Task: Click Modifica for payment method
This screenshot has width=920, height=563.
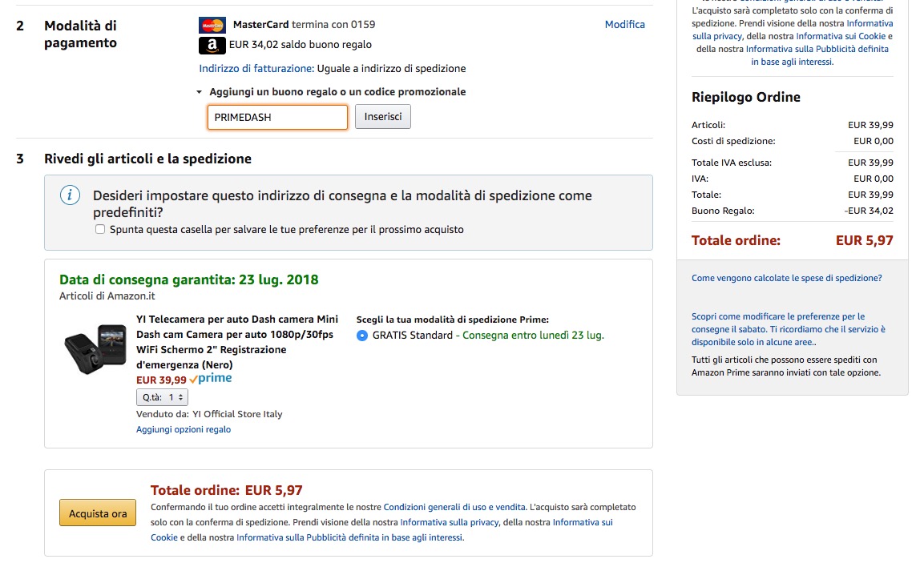Action: tap(624, 25)
